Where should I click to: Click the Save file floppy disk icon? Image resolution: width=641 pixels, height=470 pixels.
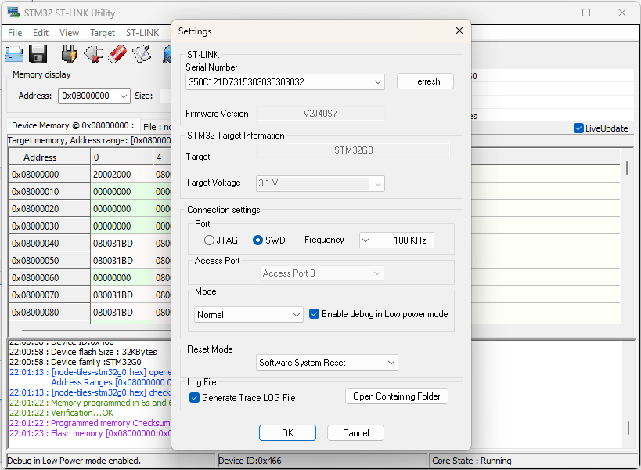pyautogui.click(x=38, y=54)
